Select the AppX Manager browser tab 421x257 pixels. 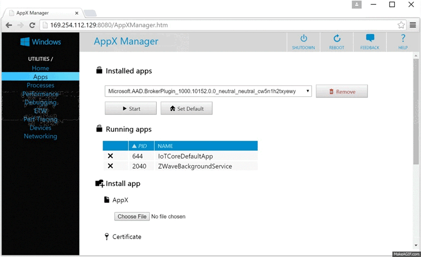point(42,13)
